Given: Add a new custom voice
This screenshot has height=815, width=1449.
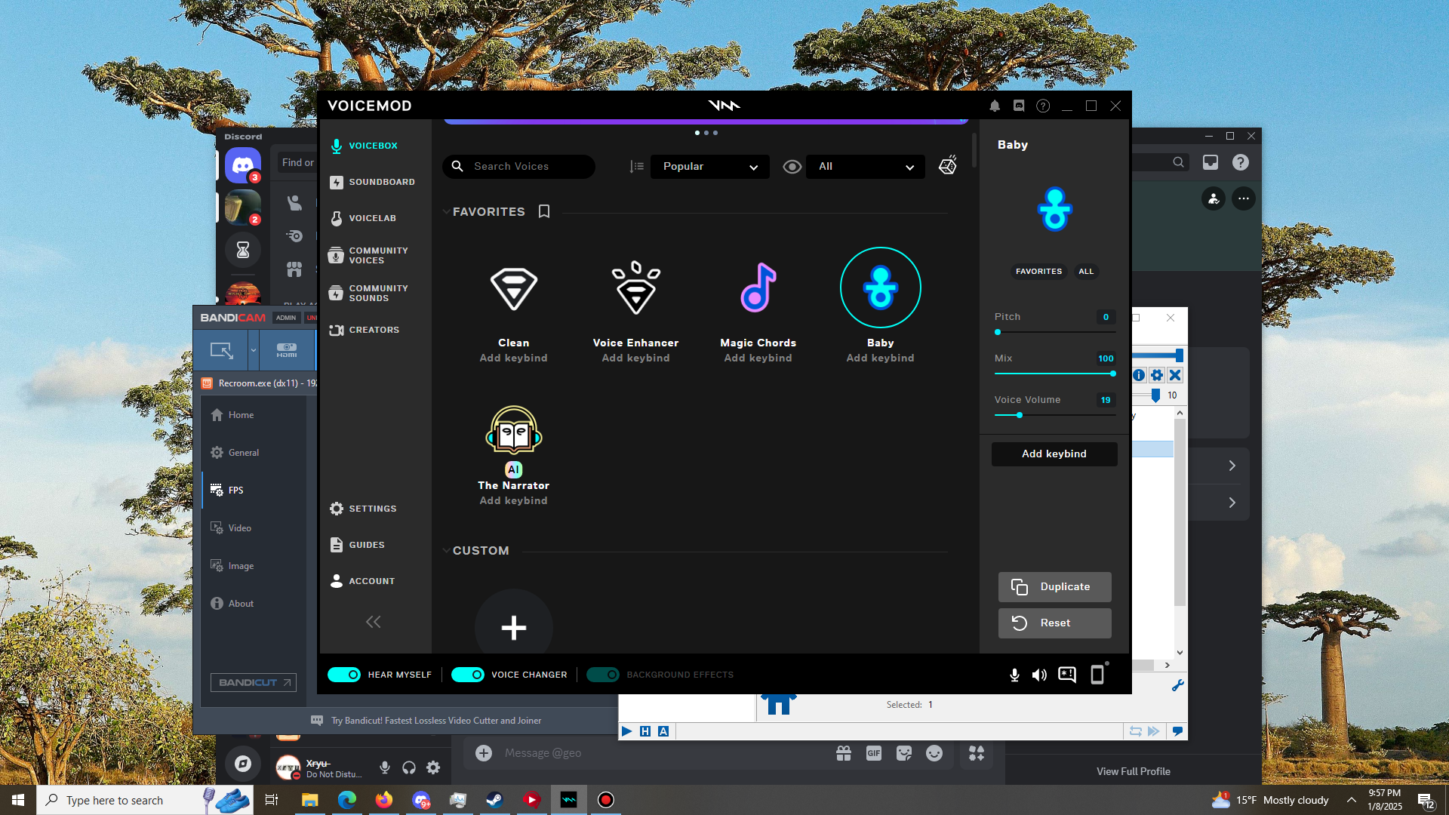Looking at the screenshot, I should tap(513, 627).
